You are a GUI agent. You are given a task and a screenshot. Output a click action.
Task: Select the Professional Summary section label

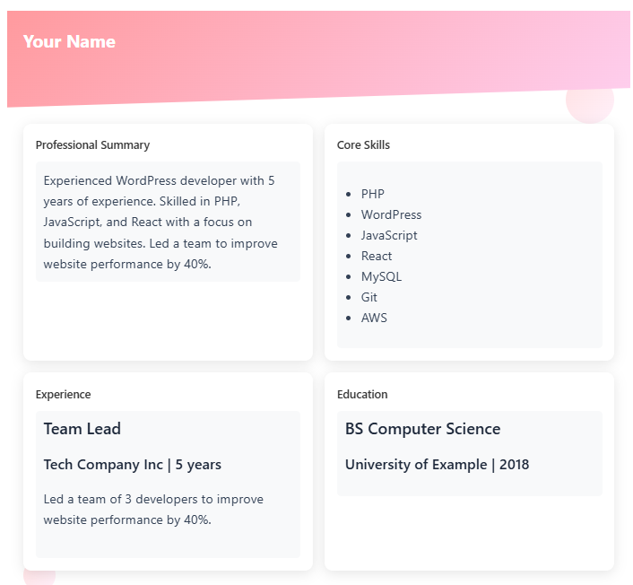(x=92, y=145)
